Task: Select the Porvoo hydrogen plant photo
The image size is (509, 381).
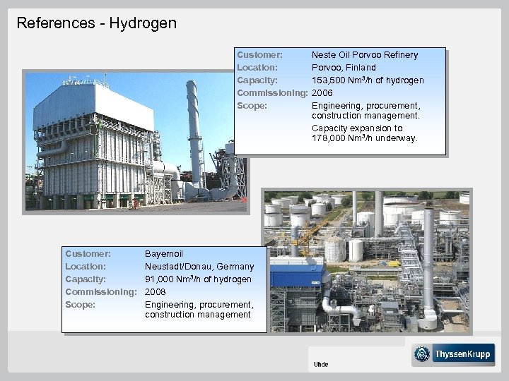Action: click(136, 142)
